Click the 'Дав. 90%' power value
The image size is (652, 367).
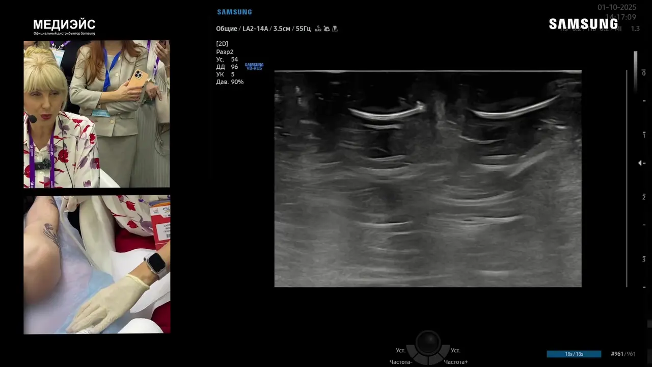click(x=230, y=82)
